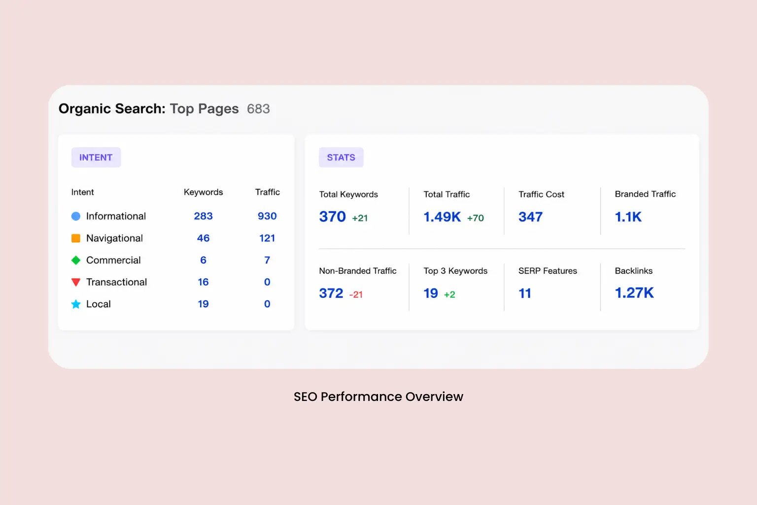Screen dimensions: 757x505
Task: Click the Transactional keywords count 16
Action: point(203,282)
